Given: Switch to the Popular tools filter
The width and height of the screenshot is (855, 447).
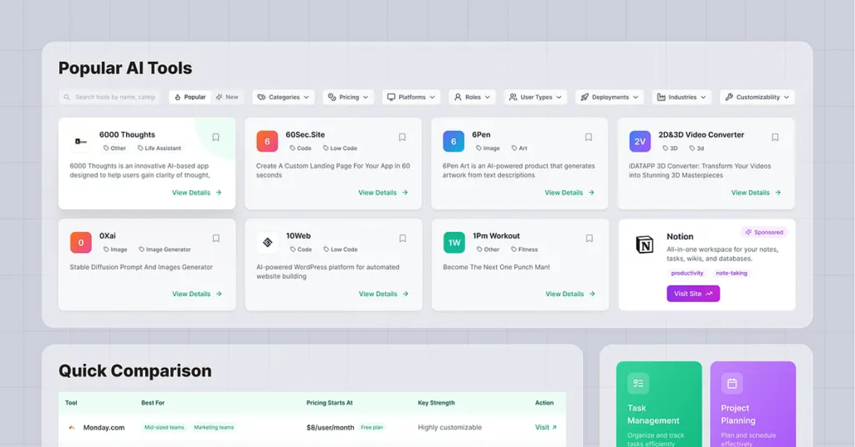Looking at the screenshot, I should click(x=190, y=97).
